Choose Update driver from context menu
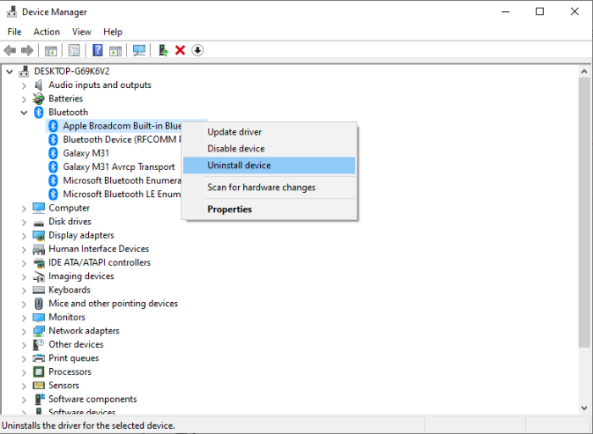Screen dimensions: 593x434 269,132
